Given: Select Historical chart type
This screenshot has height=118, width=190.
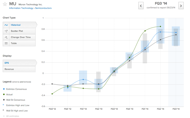Looking at the screenshot, I should click(x=20, y=25).
